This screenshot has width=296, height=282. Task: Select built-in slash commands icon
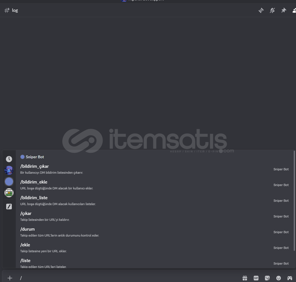pyautogui.click(x=9, y=207)
